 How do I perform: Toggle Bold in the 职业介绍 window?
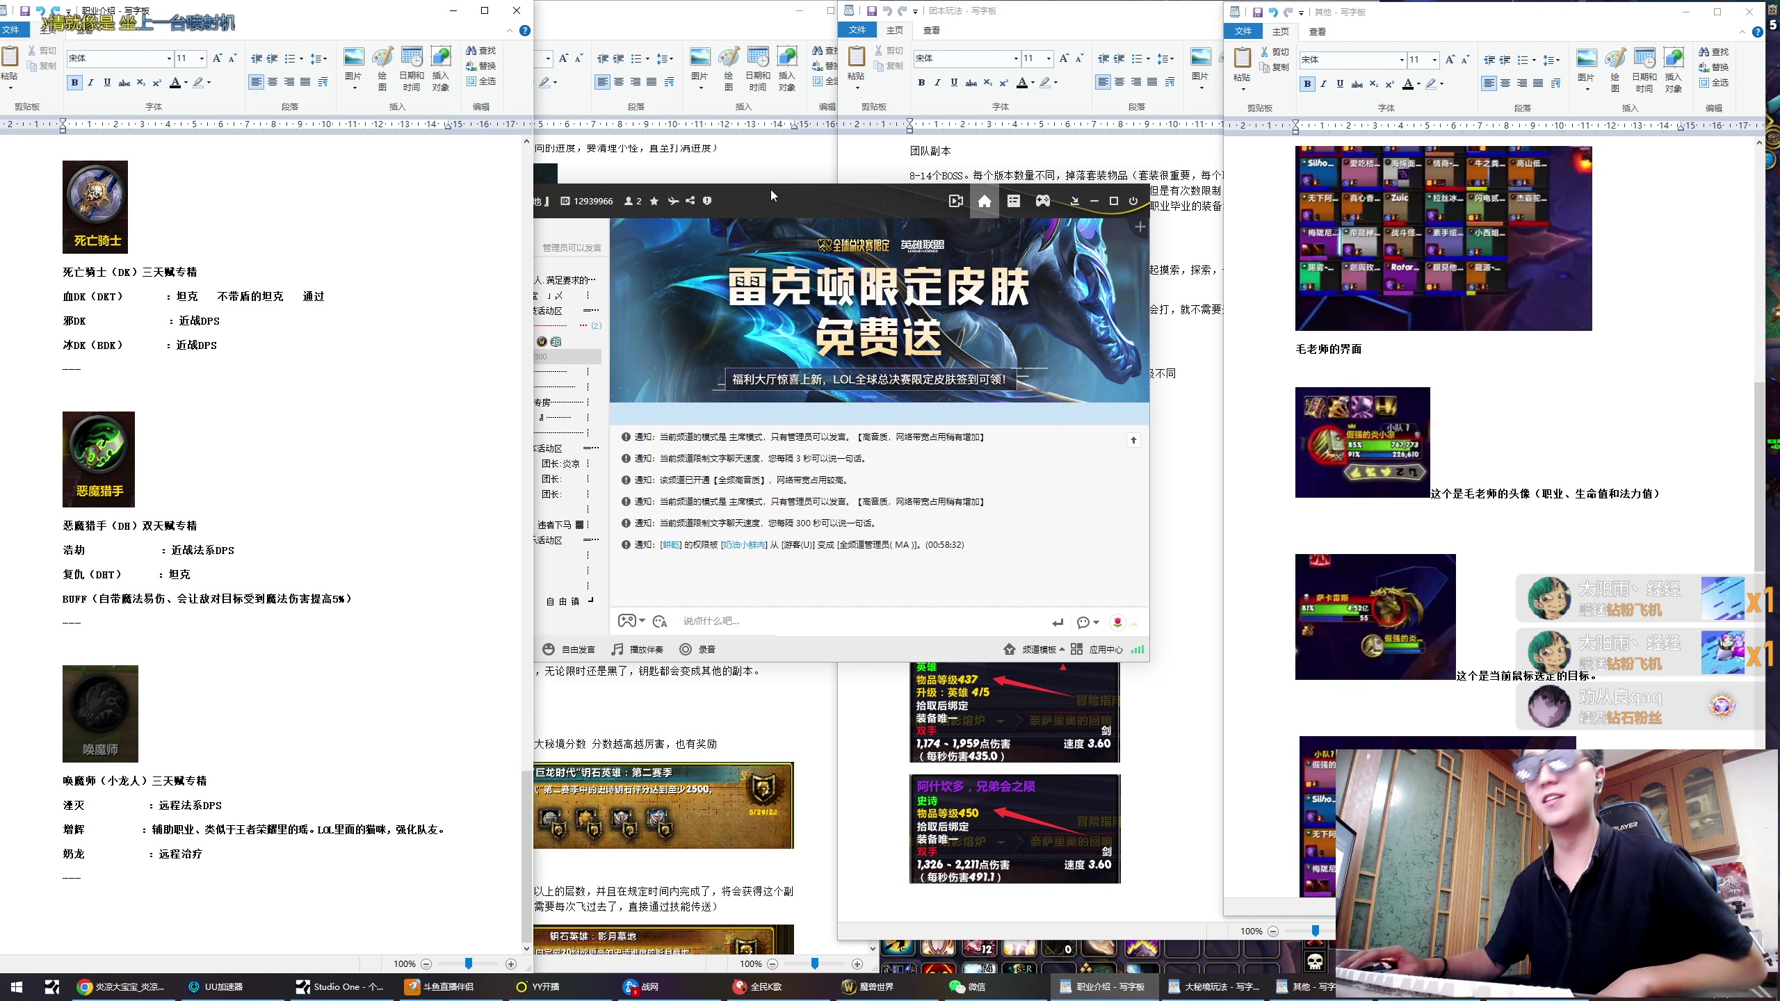click(74, 83)
